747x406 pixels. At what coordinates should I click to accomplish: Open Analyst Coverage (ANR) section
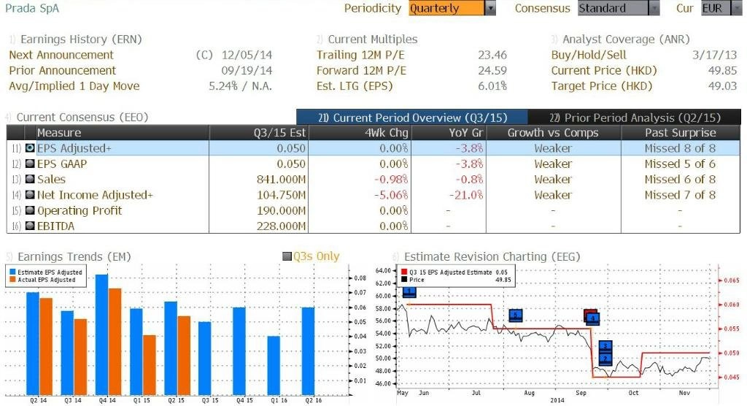click(x=626, y=39)
